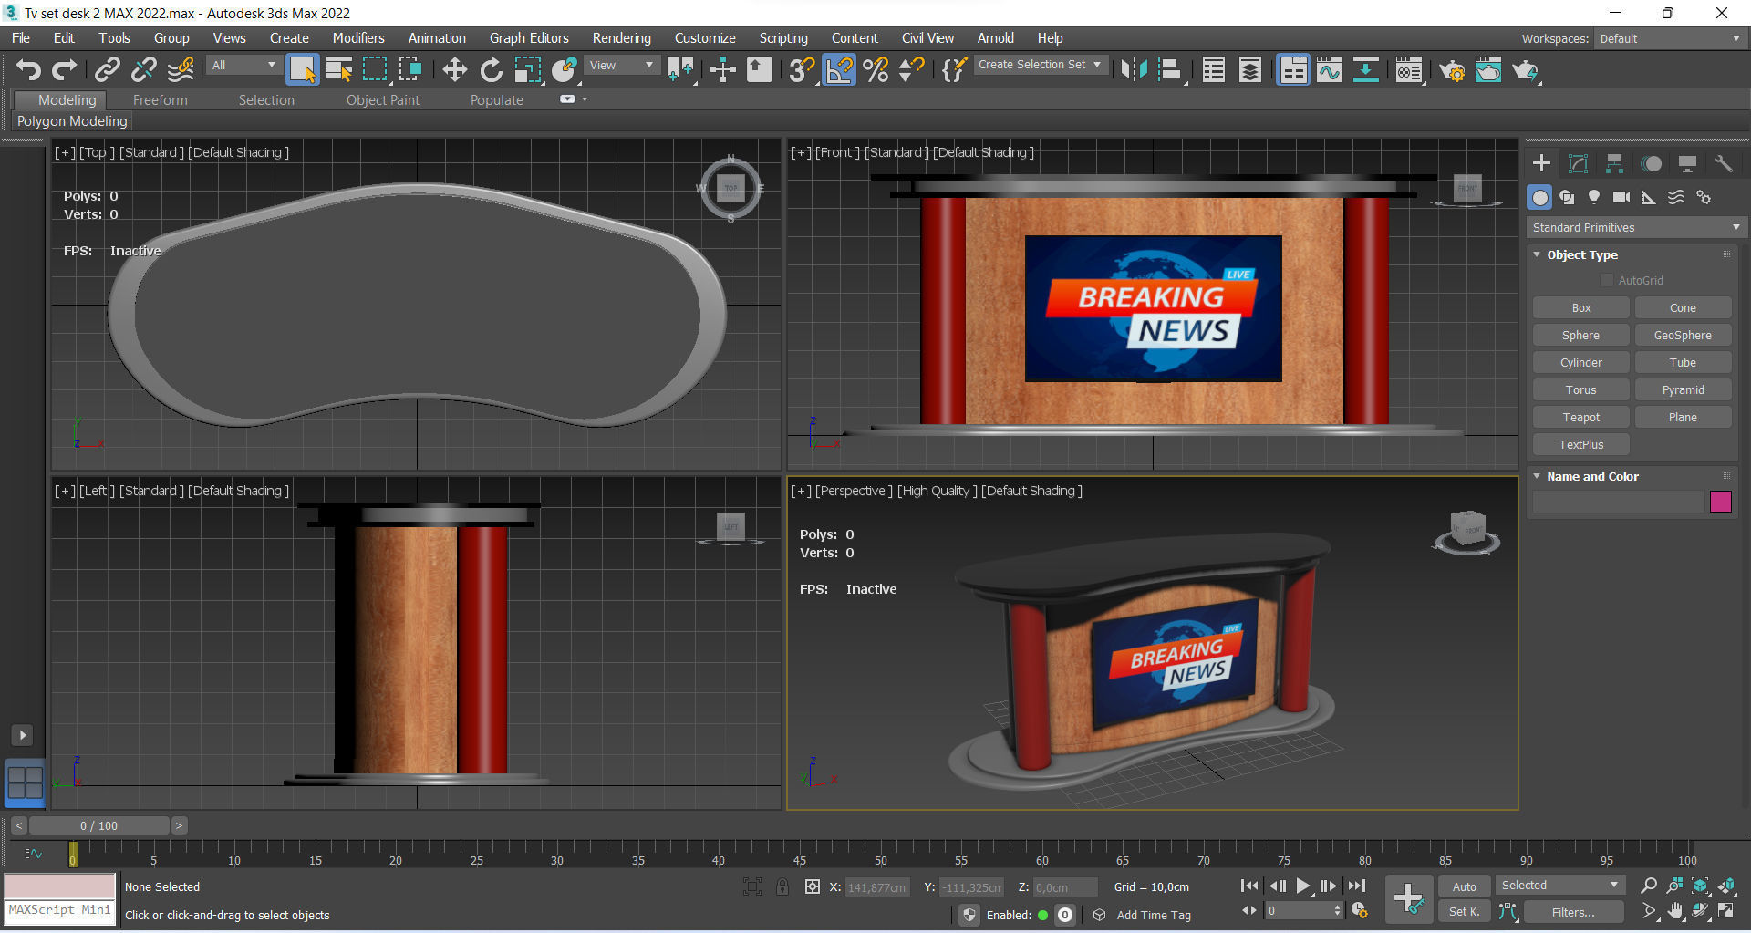Activate Select and Move tool
The height and width of the screenshot is (933, 1751).
pyautogui.click(x=454, y=69)
